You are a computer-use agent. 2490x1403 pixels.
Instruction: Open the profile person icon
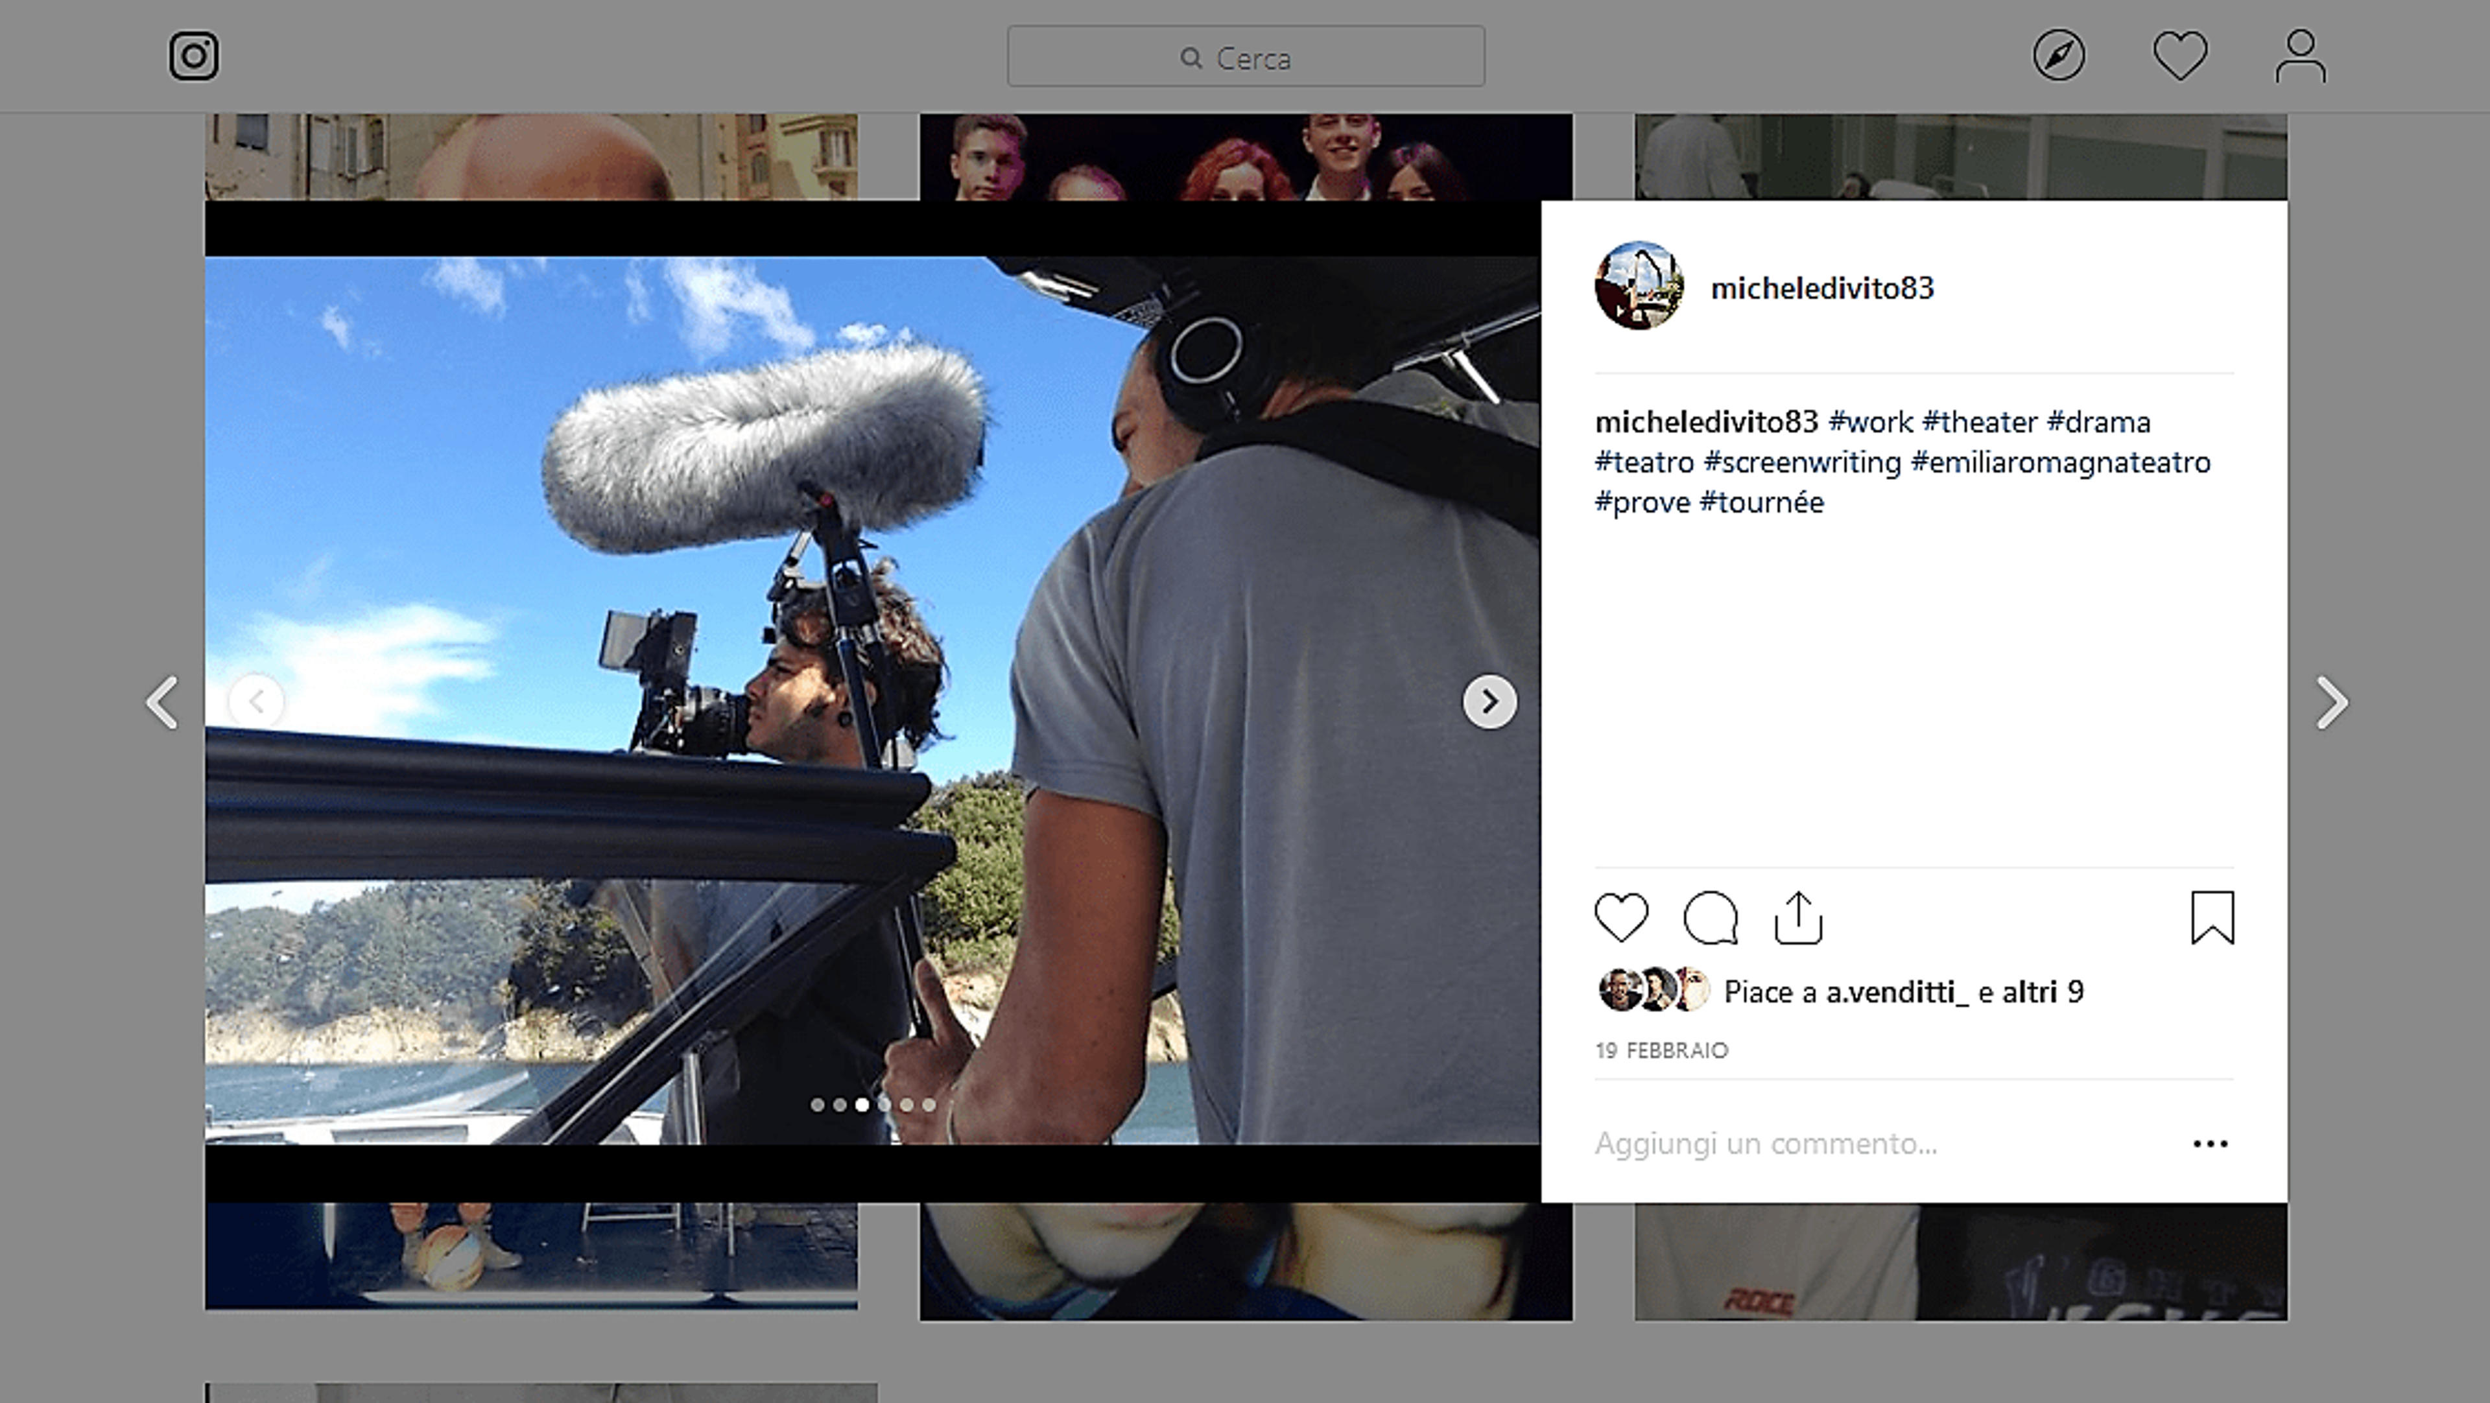(x=2301, y=56)
